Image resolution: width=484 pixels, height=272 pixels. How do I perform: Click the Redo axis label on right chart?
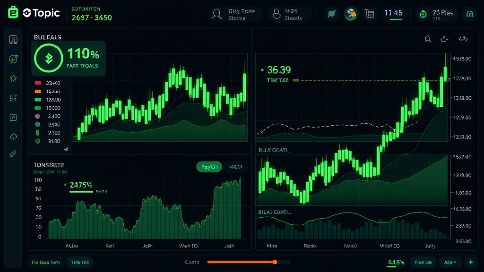click(310, 246)
